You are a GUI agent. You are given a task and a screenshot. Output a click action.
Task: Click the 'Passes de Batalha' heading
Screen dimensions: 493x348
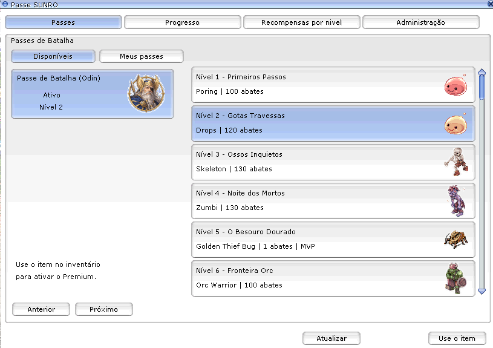pos(42,41)
